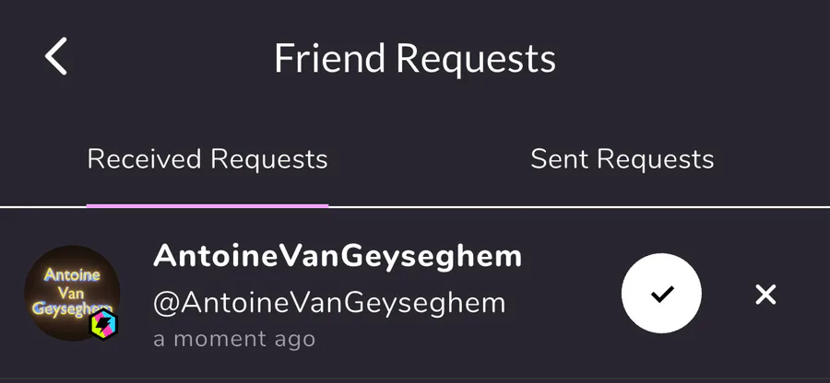The height and width of the screenshot is (383, 830).
Task: Open the @AntoineVanGeyseghem handle
Action: click(x=329, y=302)
